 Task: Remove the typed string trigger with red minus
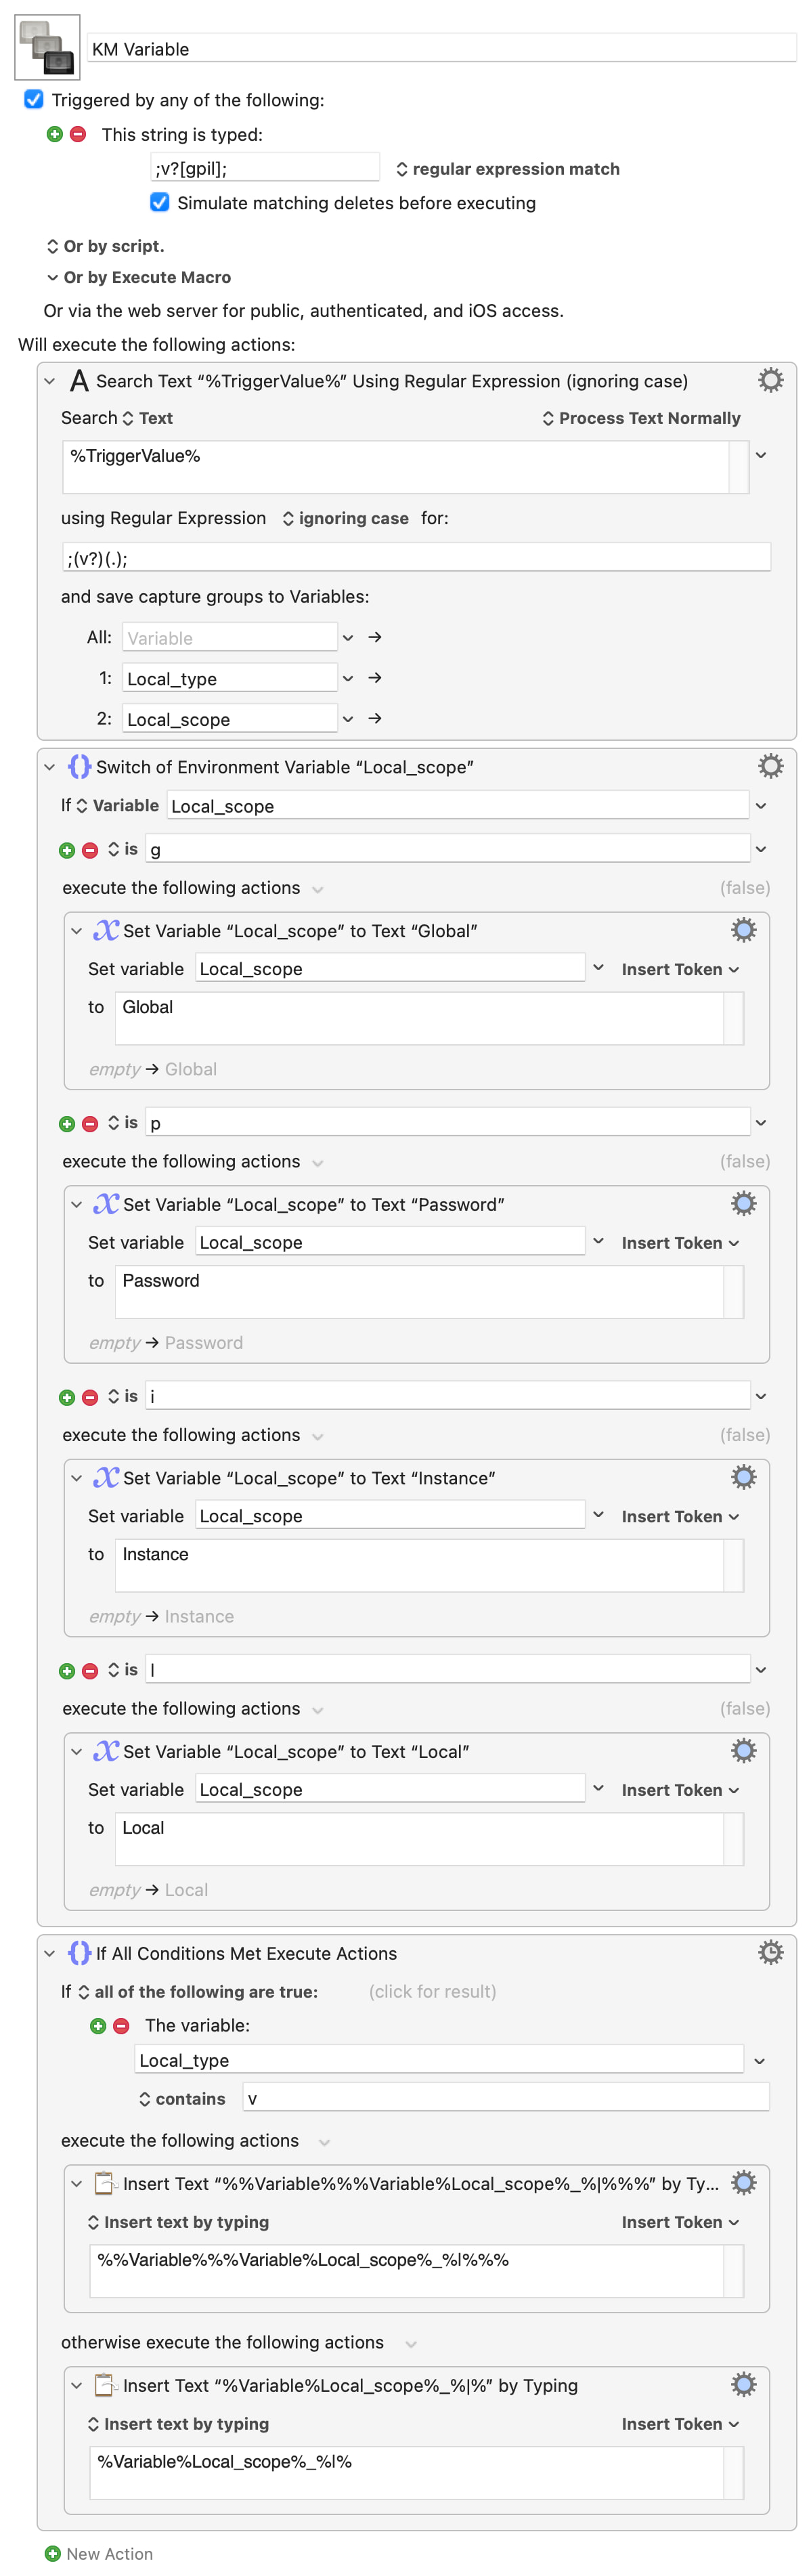point(78,134)
